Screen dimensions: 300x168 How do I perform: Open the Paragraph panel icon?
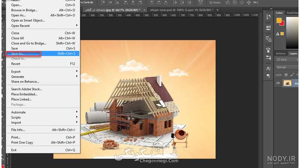pos(268,76)
